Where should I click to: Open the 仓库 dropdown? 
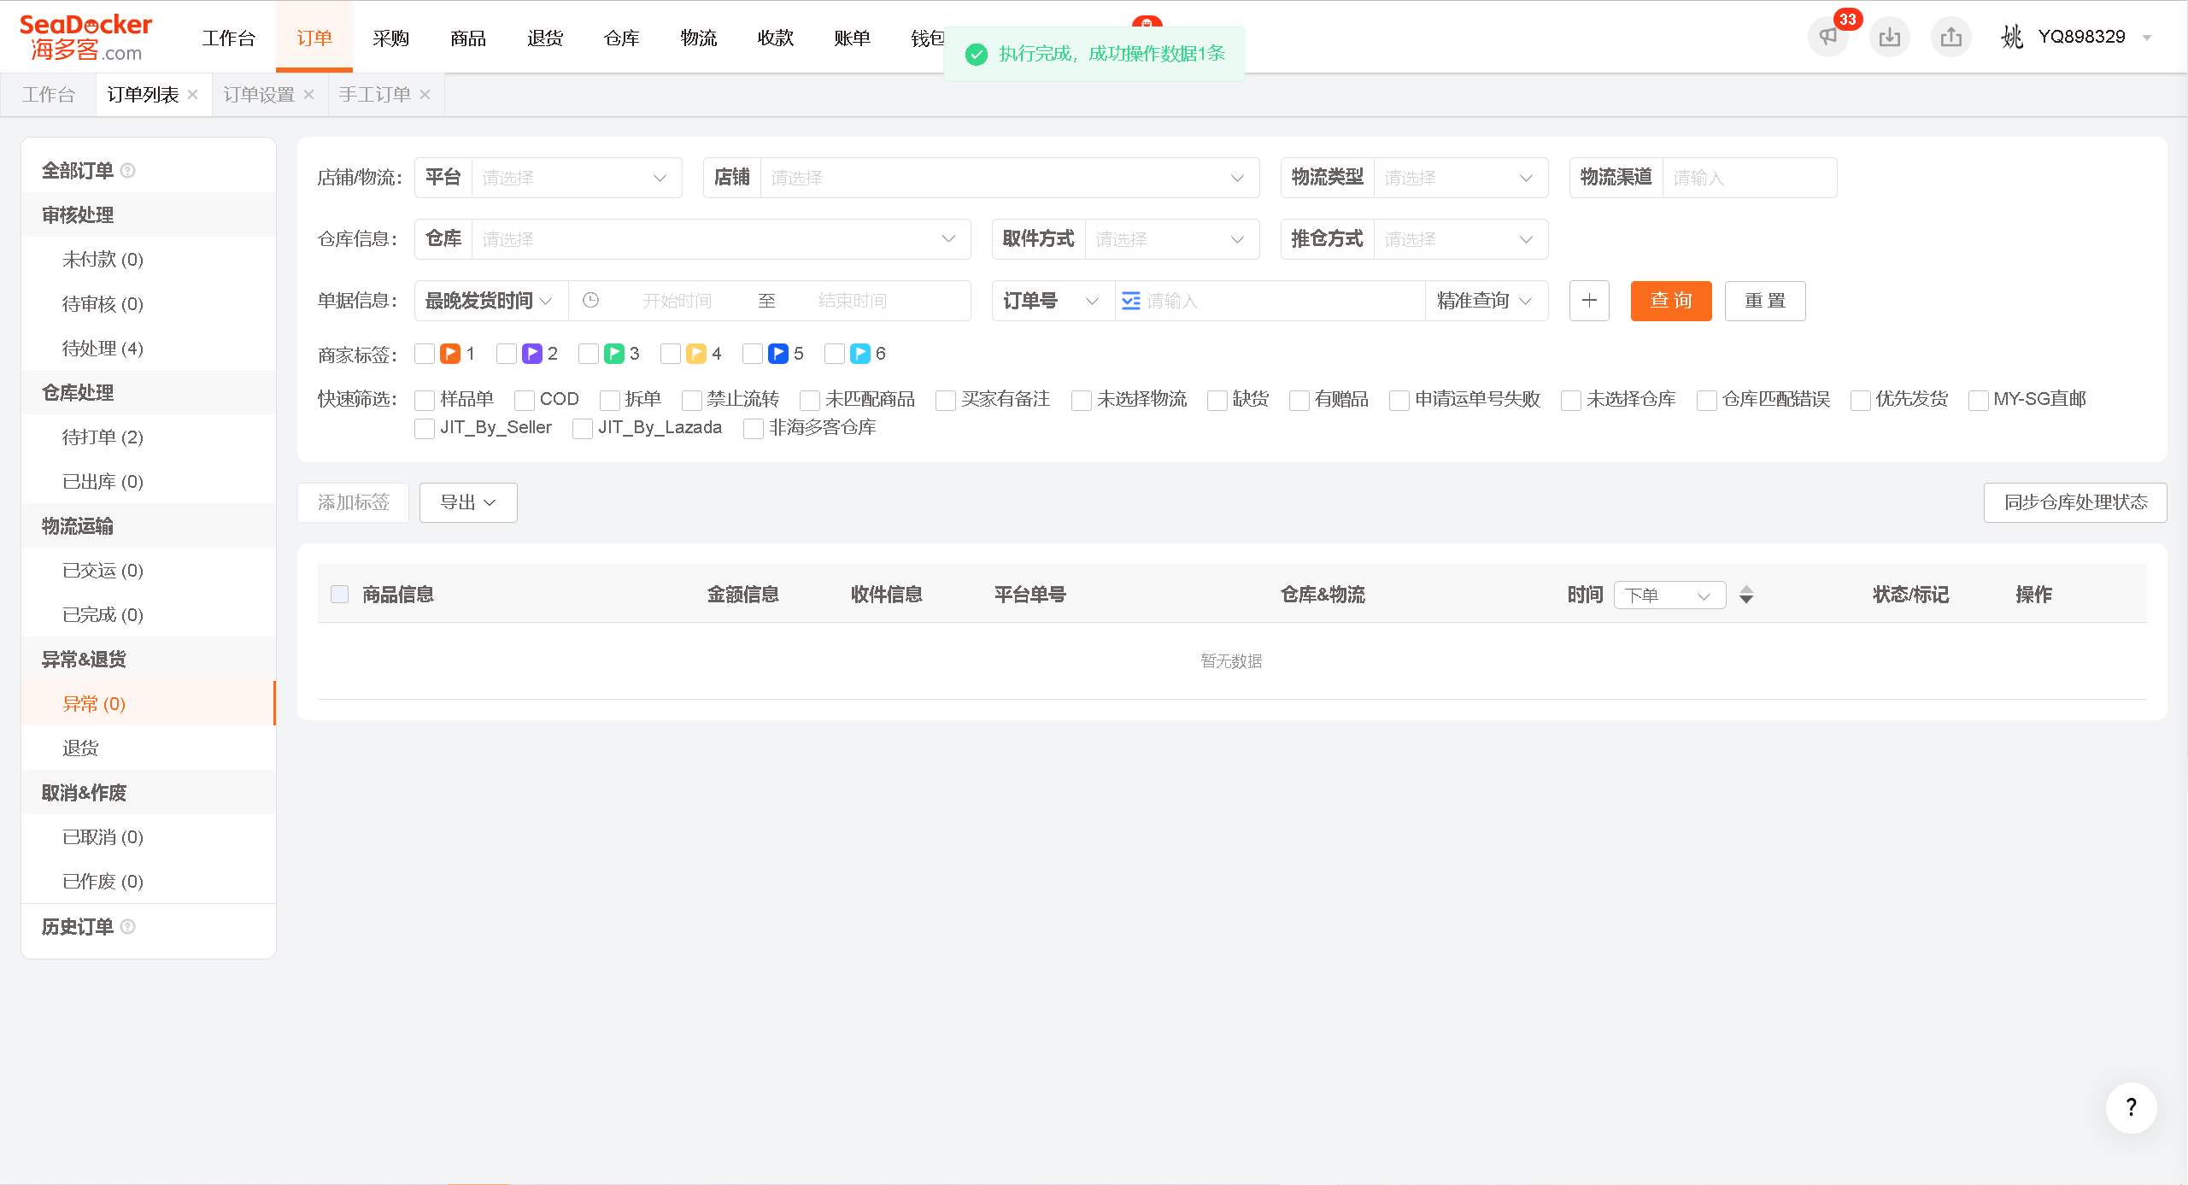pyautogui.click(x=721, y=239)
